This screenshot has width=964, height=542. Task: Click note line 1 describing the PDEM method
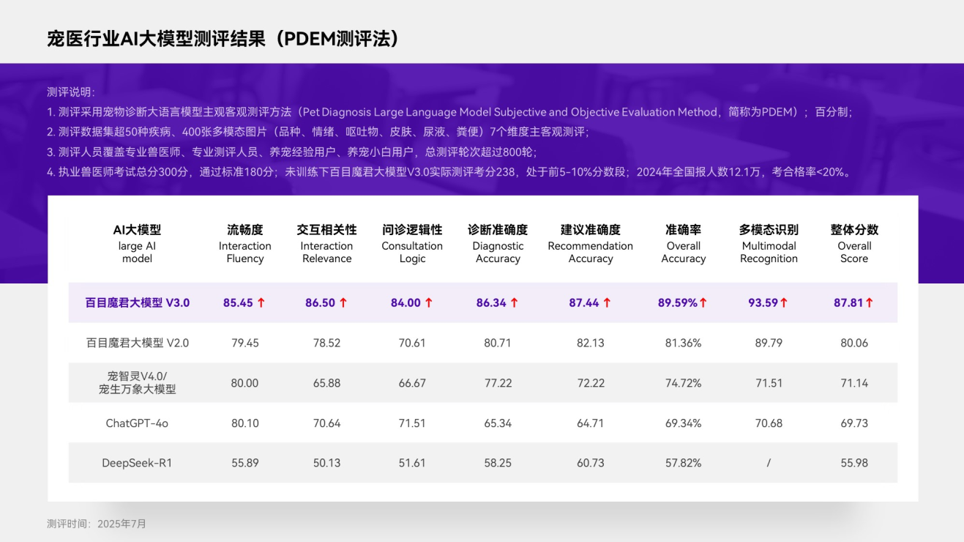449,112
